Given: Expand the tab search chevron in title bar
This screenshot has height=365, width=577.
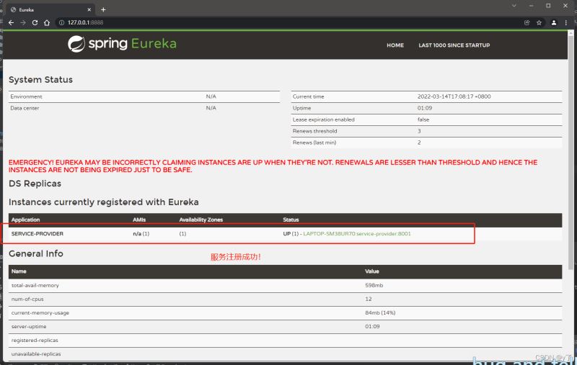Looking at the screenshot, I should (x=514, y=6).
